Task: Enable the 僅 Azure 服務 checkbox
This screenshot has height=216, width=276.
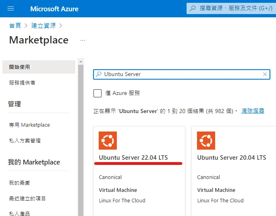Action: coord(98,93)
